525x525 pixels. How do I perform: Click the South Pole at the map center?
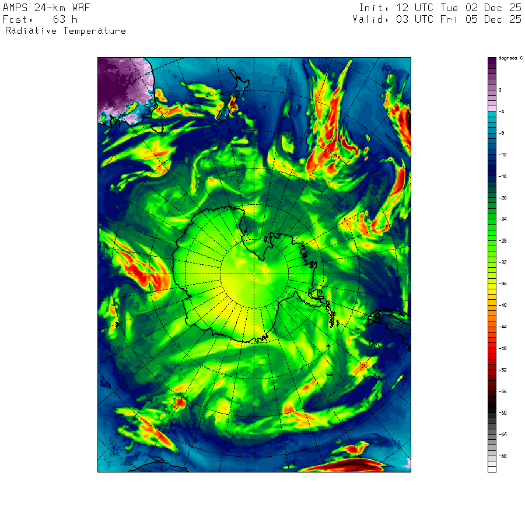[254, 274]
